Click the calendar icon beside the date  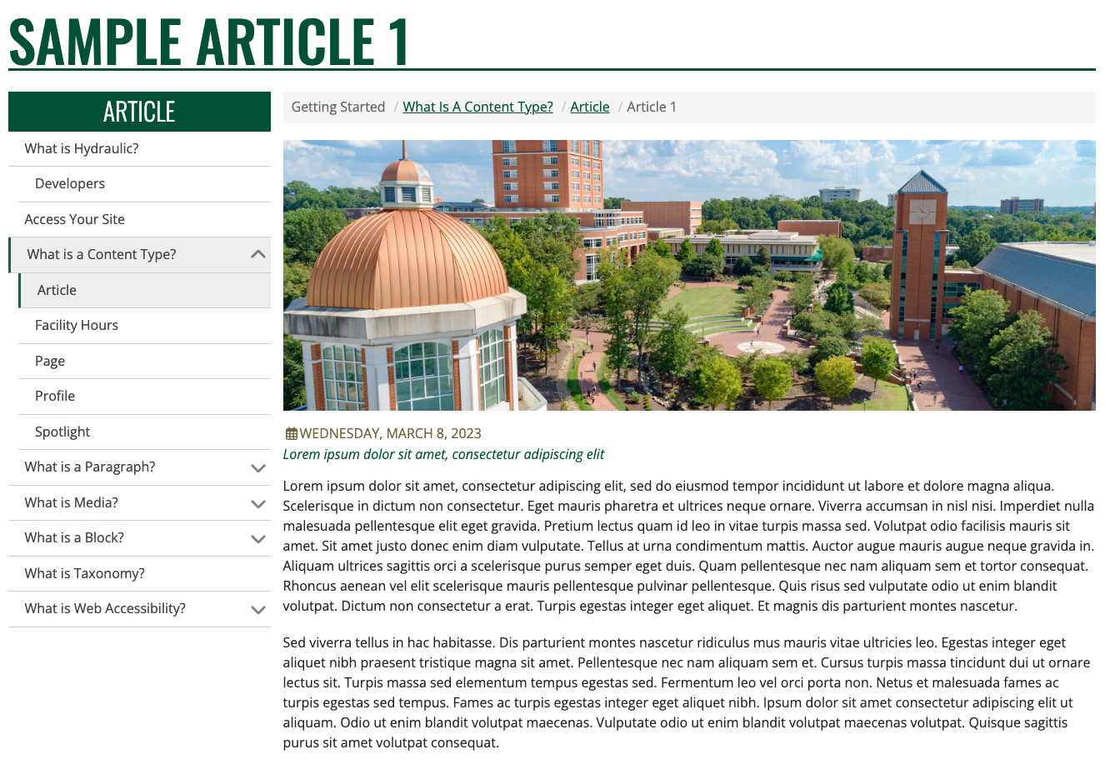click(291, 433)
